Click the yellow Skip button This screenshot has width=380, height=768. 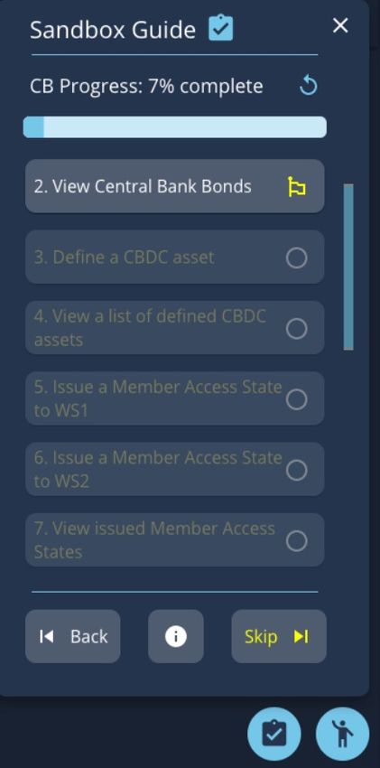coord(279,636)
